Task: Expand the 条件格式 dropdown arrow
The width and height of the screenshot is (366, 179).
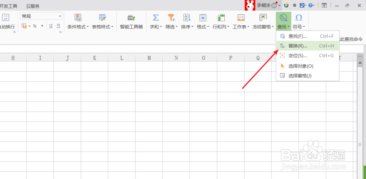Action: coord(87,27)
